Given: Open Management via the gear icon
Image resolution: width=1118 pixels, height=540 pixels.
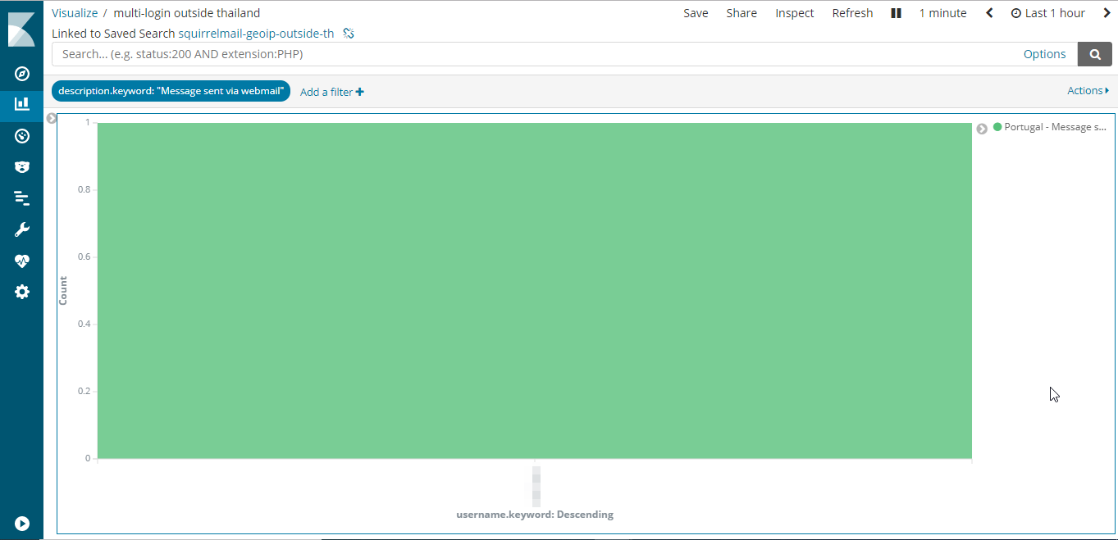Looking at the screenshot, I should click(x=22, y=292).
